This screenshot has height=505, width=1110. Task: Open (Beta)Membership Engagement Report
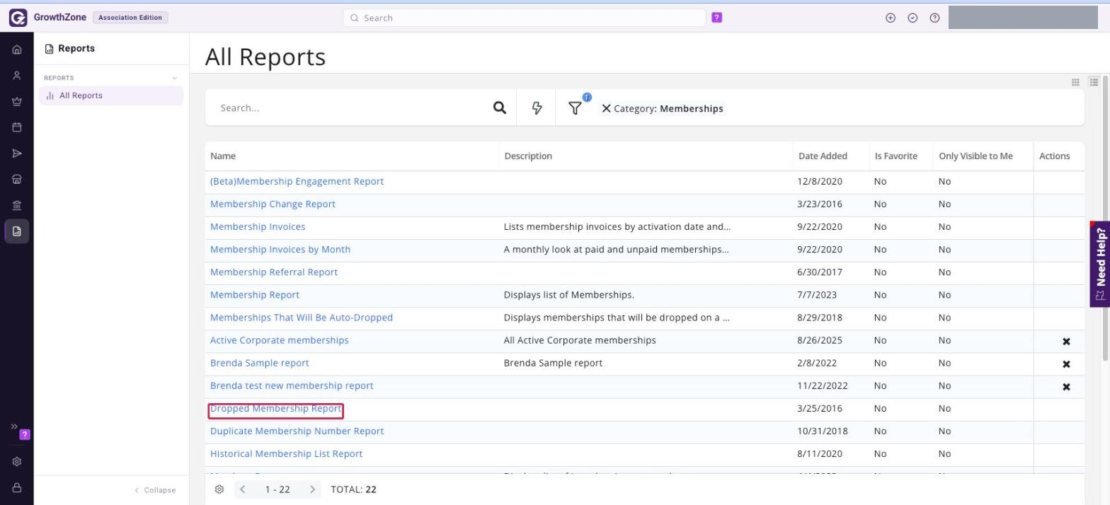point(297,181)
